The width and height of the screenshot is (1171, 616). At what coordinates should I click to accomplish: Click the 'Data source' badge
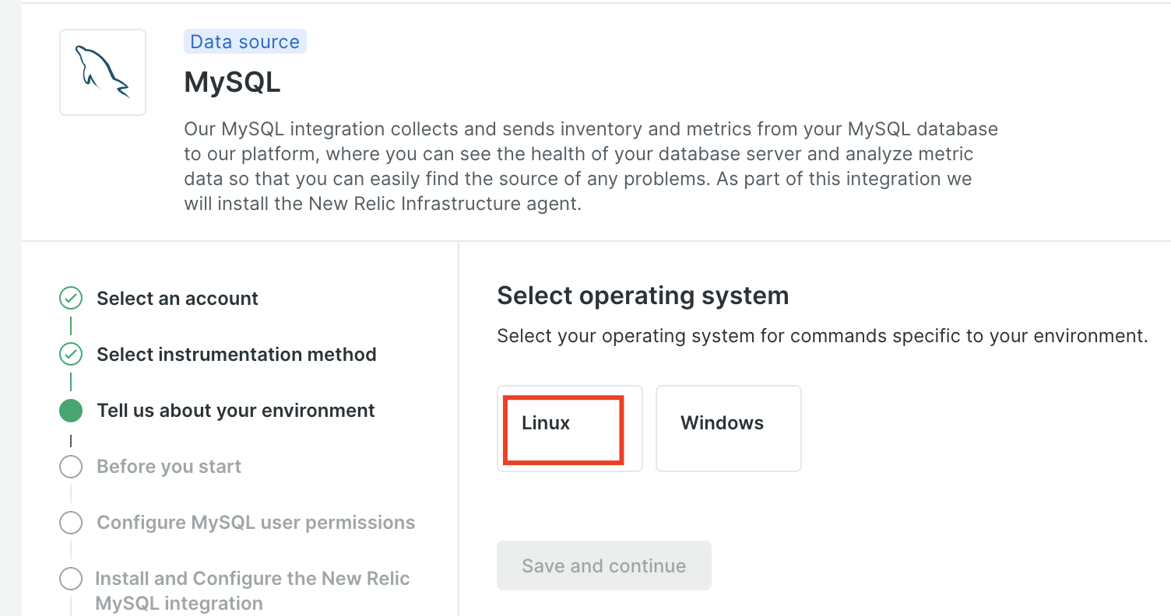(245, 42)
